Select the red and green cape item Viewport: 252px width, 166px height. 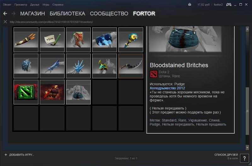[78, 40]
